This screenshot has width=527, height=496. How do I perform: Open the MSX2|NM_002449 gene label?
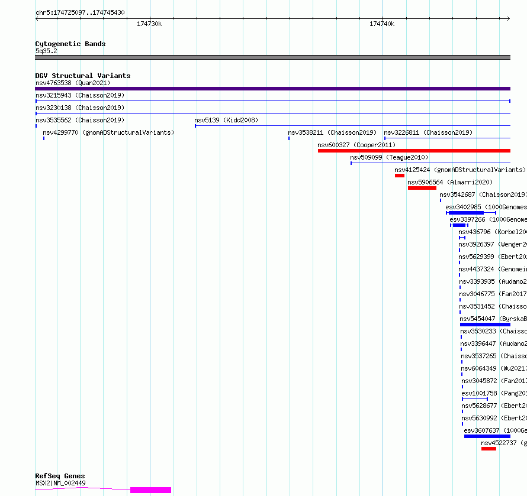click(60, 483)
